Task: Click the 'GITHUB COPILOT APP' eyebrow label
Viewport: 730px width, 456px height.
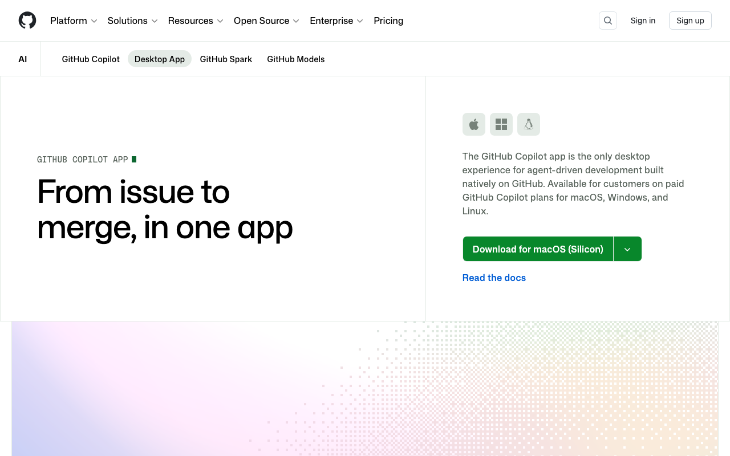Action: (83, 160)
